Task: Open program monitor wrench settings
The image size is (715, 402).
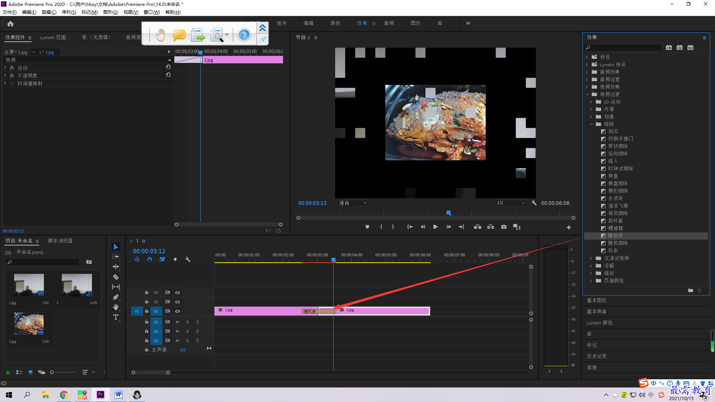Action: click(x=534, y=203)
